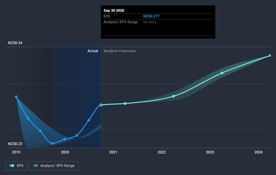Click the EPS point second from 2019
The width and height of the screenshot is (276, 175).
point(28,118)
